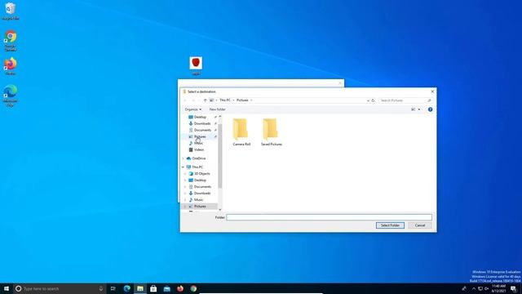Expand Downloads node under This PC

[185, 194]
